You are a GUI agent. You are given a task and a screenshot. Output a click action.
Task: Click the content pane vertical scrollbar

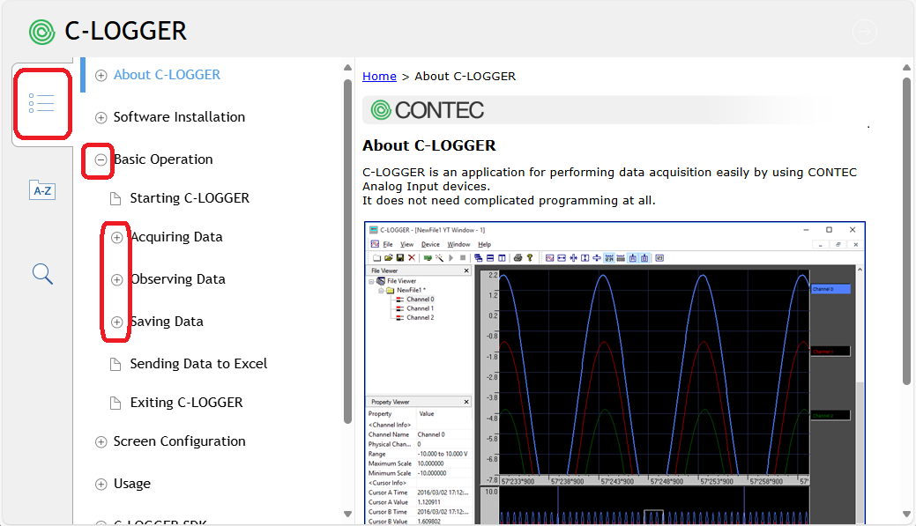click(906, 229)
